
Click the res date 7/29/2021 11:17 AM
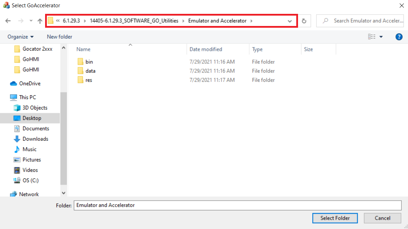click(212, 80)
